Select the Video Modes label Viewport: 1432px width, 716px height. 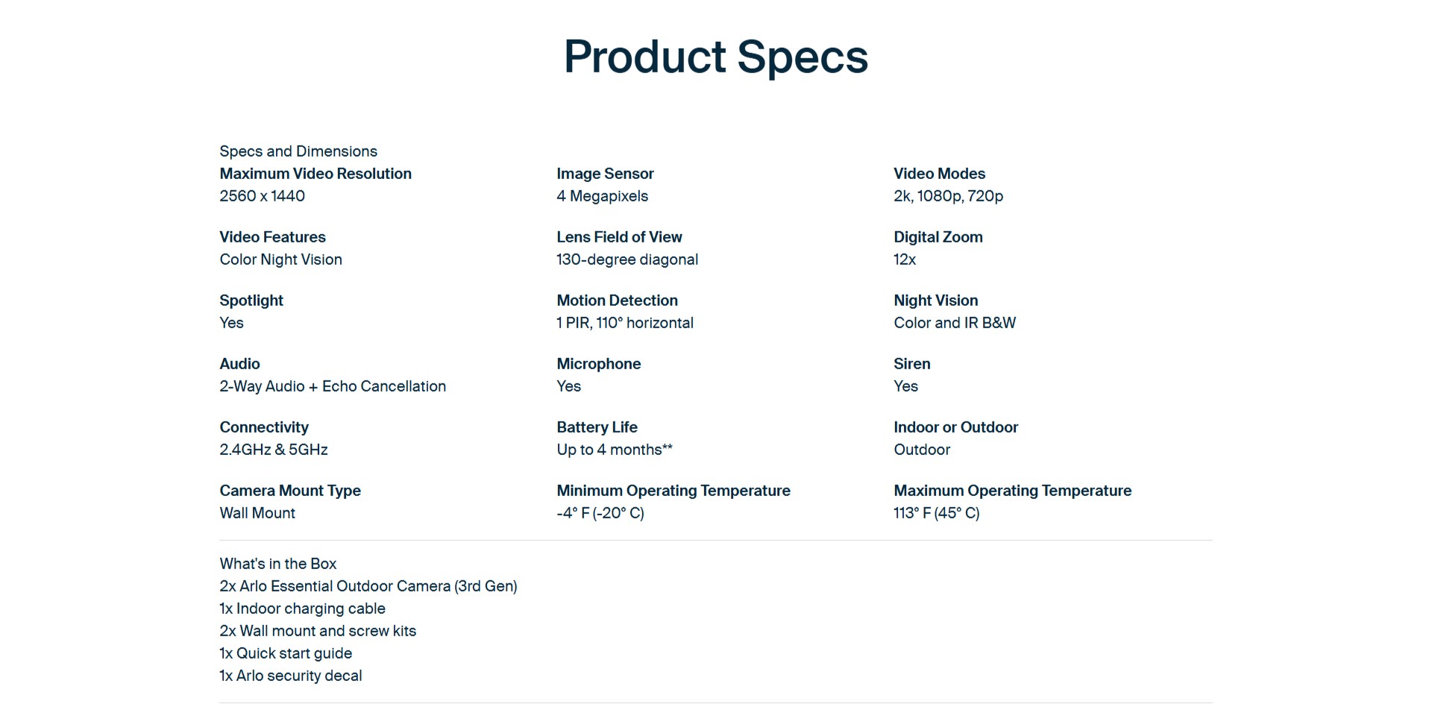[939, 174]
